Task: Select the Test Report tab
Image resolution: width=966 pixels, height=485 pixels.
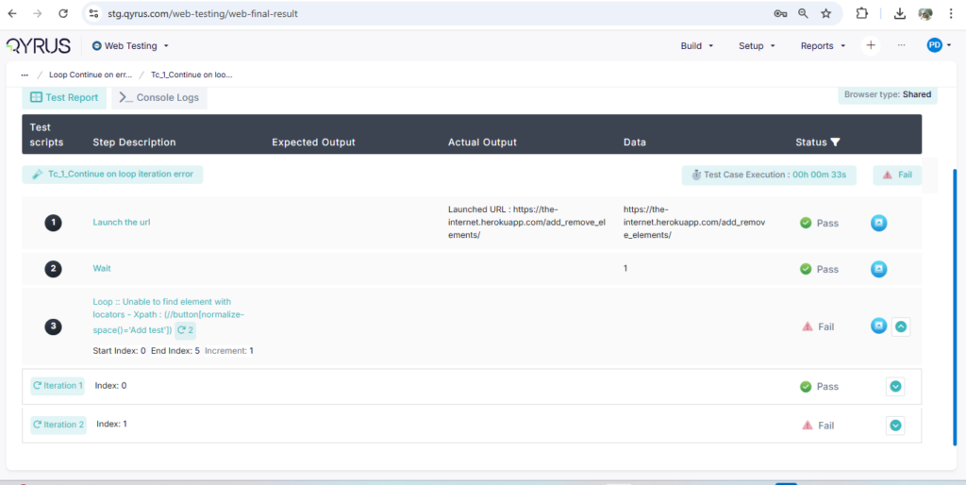Action: click(x=64, y=97)
